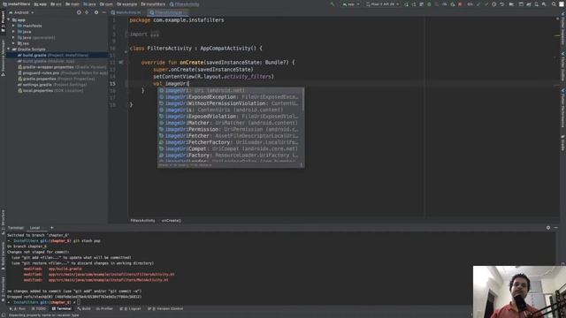Viewport: 566px width, 318px height.
Task: Expand the first java folder arrow
Action: tap(14, 32)
